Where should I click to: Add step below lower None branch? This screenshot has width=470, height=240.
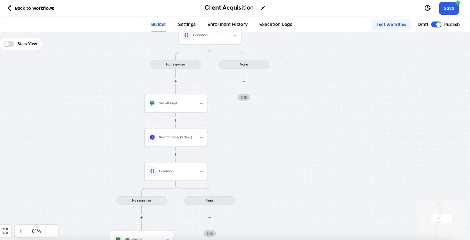tap(210, 217)
